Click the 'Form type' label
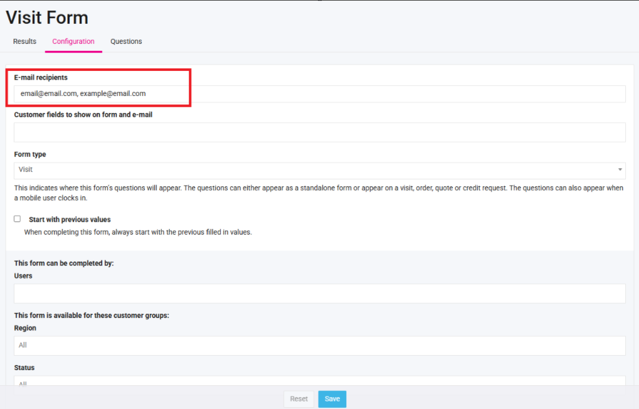The width and height of the screenshot is (639, 409). click(30, 154)
